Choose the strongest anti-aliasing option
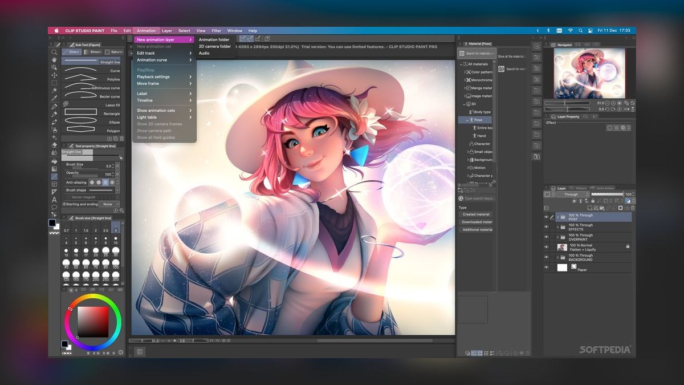This screenshot has height=385, width=684. [112, 183]
